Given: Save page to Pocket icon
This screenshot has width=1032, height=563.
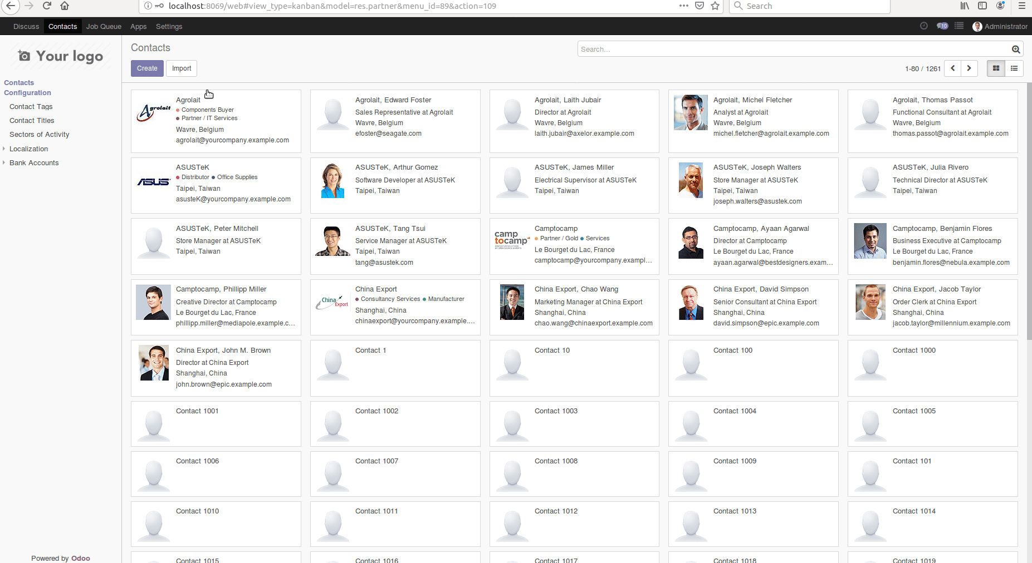Looking at the screenshot, I should pos(700,6).
